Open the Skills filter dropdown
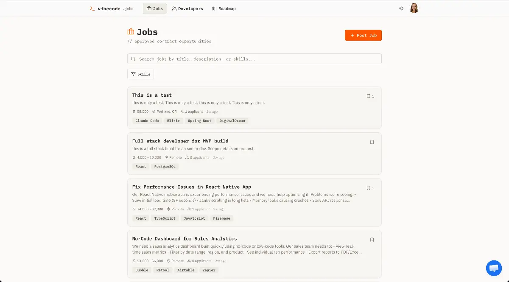 click(140, 74)
